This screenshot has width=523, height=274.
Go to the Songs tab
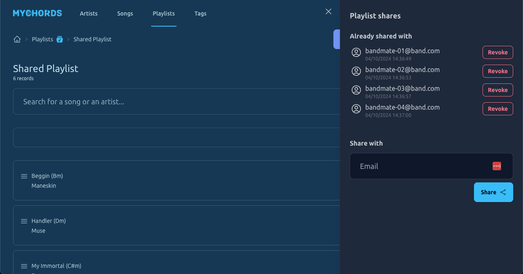[125, 13]
